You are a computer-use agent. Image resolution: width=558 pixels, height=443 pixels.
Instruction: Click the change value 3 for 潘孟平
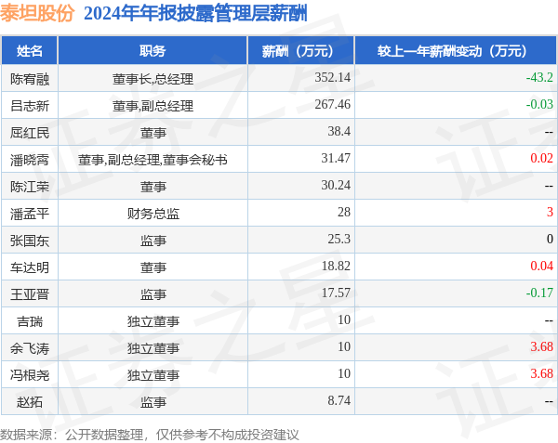[x=551, y=212]
